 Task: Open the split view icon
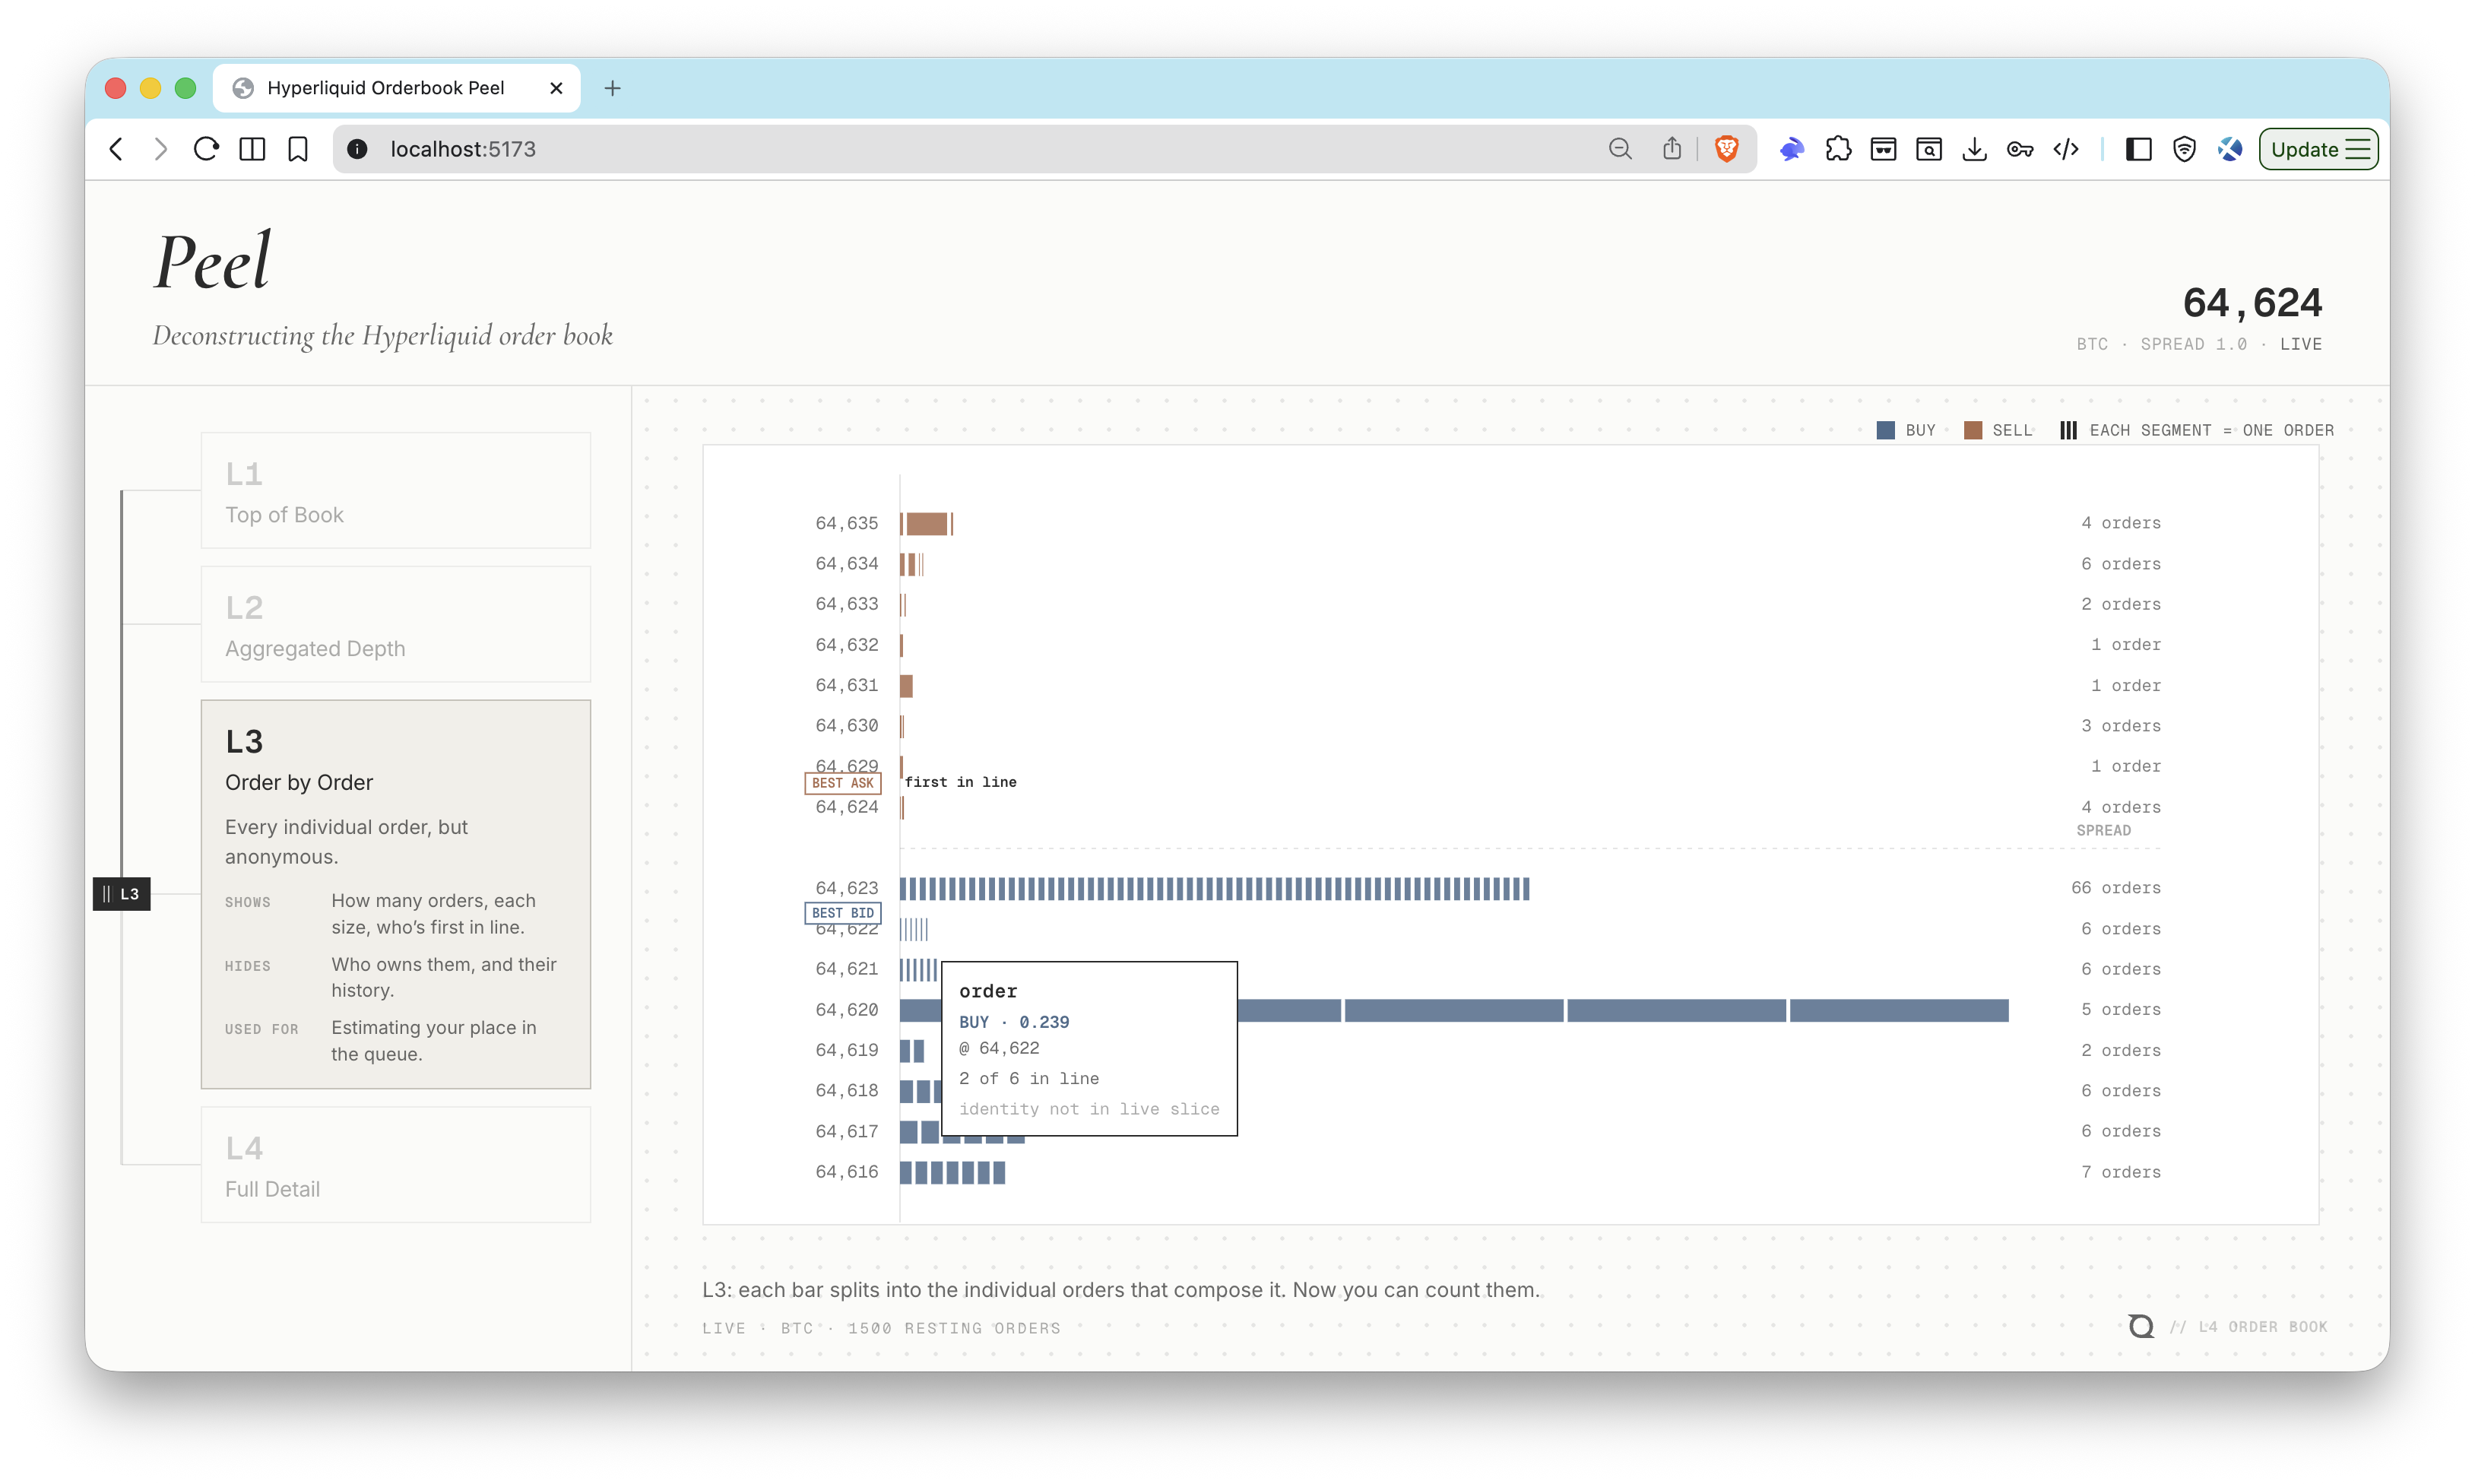pyautogui.click(x=253, y=149)
